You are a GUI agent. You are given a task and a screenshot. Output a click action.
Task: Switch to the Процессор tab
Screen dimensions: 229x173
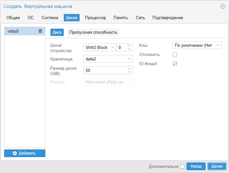pyautogui.click(x=95, y=17)
